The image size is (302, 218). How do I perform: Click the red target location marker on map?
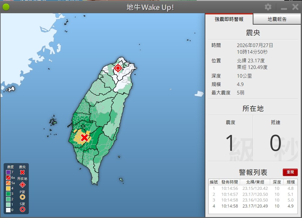(118, 68)
